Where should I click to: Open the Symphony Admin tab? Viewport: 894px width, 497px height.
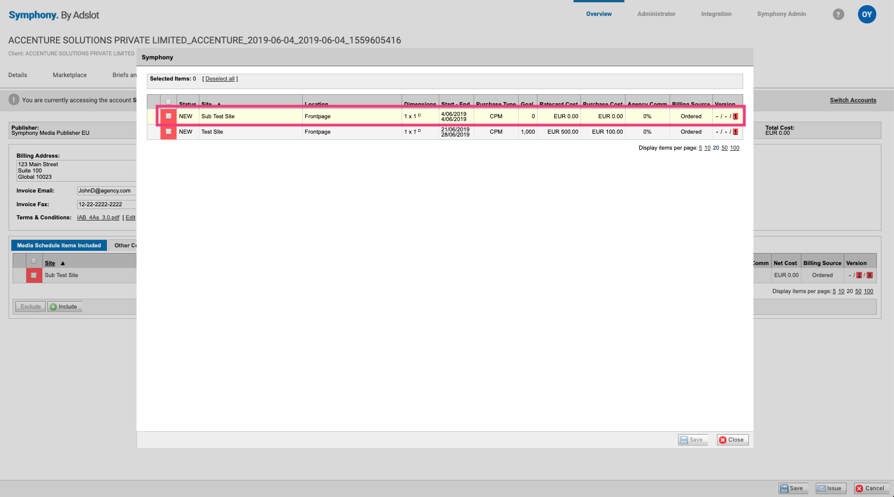click(781, 14)
